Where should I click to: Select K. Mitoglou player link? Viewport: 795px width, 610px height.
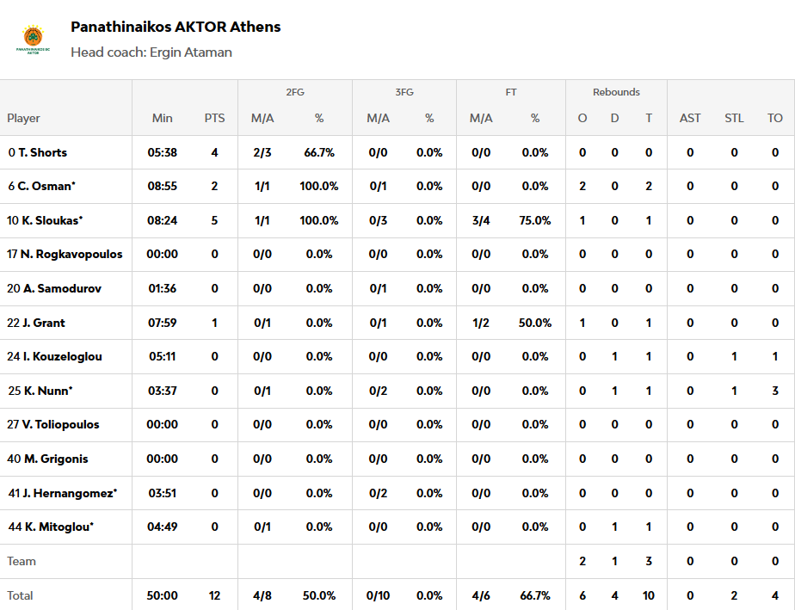[59, 527]
